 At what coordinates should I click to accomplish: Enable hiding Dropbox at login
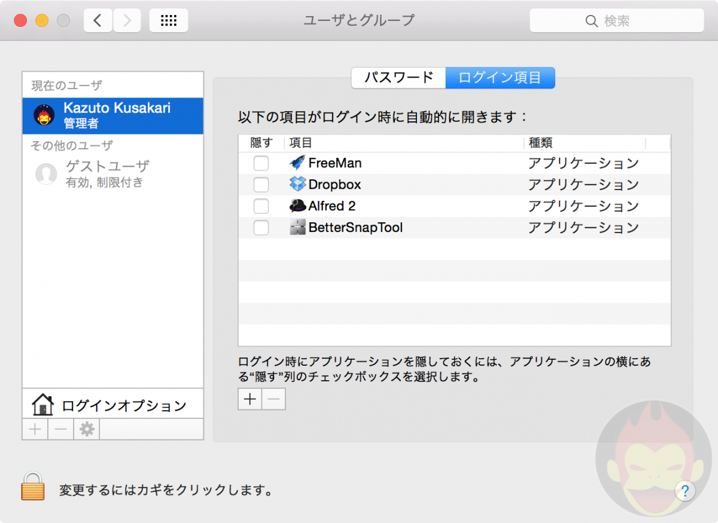tap(261, 184)
